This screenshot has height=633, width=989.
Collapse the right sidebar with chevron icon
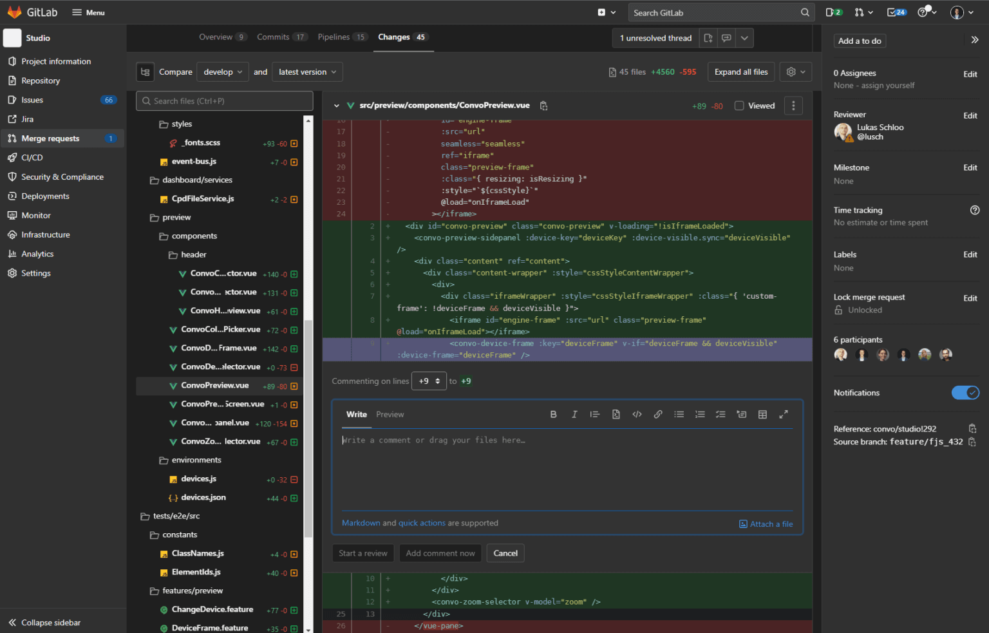[974, 40]
